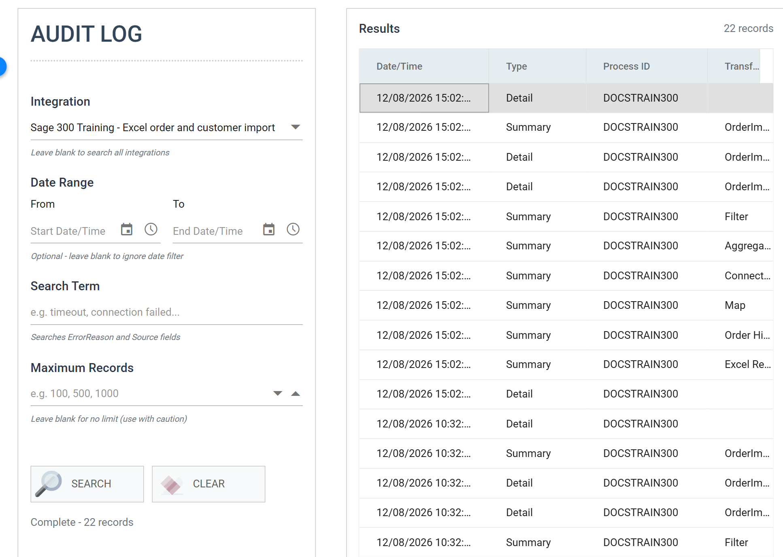Select the row with Filter at 15:02
Viewport: 783px width, 557px height.
(566, 217)
